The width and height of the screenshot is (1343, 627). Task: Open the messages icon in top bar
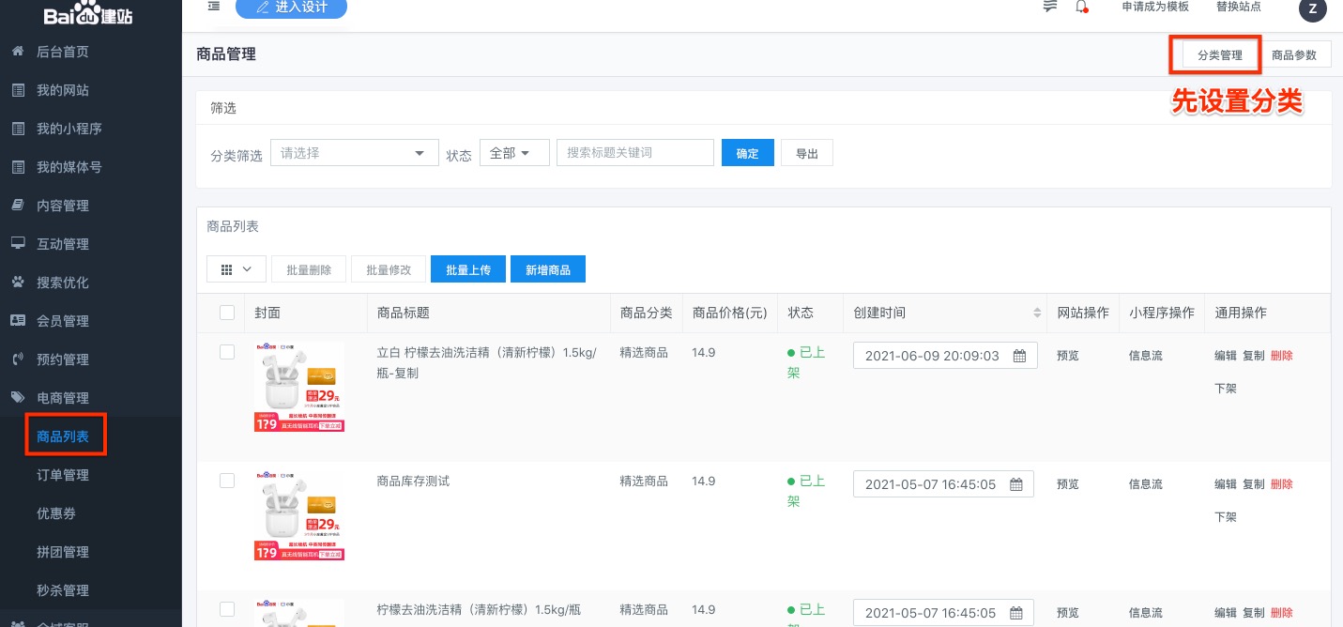(1050, 7)
